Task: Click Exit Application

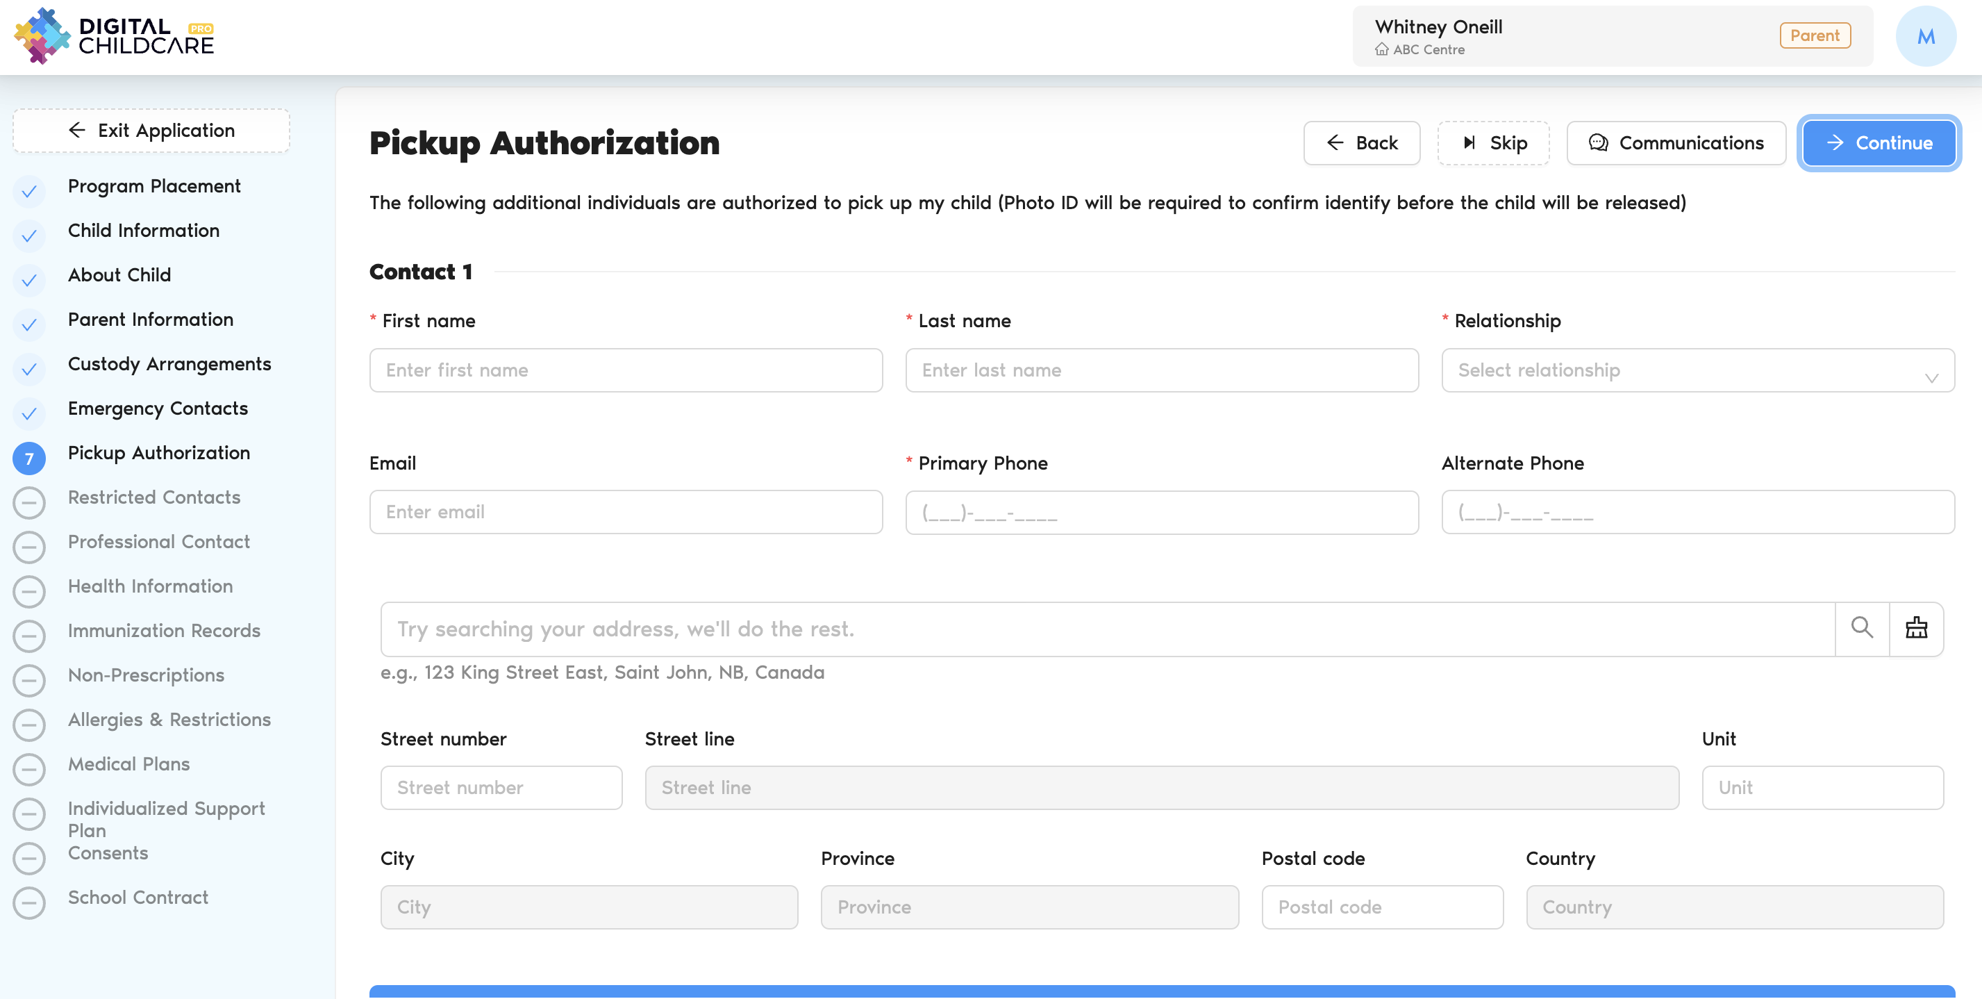Action: point(151,130)
